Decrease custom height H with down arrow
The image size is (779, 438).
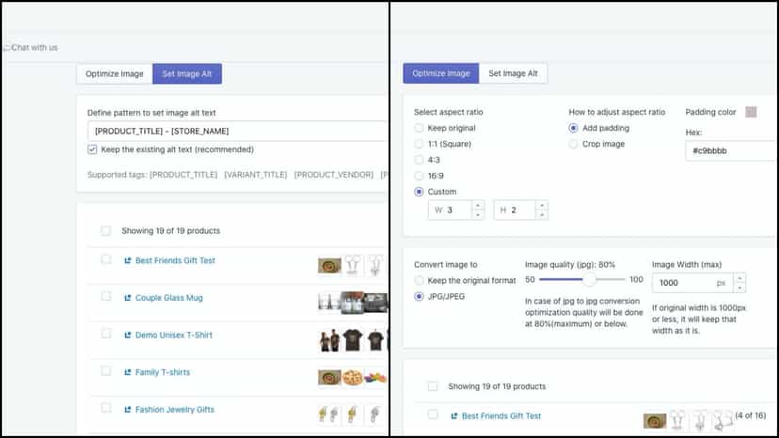[542, 215]
